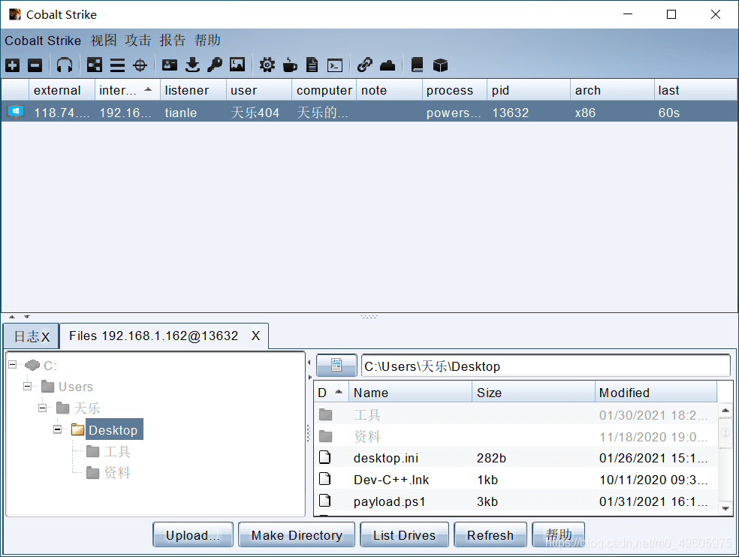Expand the tree pane with right splitter arrow

(309, 377)
